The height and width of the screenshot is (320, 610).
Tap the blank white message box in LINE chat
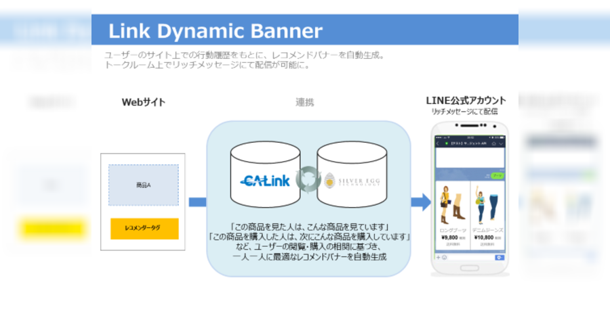(470, 158)
